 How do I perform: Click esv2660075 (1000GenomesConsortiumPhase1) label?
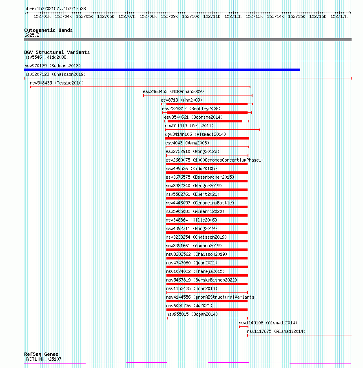click(x=215, y=160)
